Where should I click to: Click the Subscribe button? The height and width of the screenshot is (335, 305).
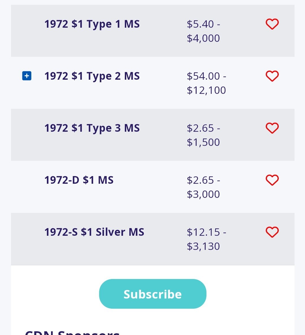point(152,294)
